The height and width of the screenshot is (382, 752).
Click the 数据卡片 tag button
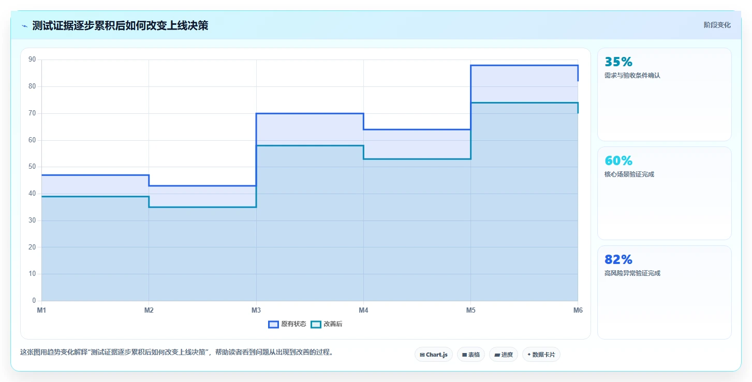coord(541,355)
